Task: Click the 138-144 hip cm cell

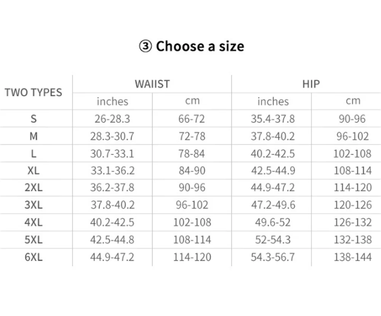Action: [x=353, y=257]
